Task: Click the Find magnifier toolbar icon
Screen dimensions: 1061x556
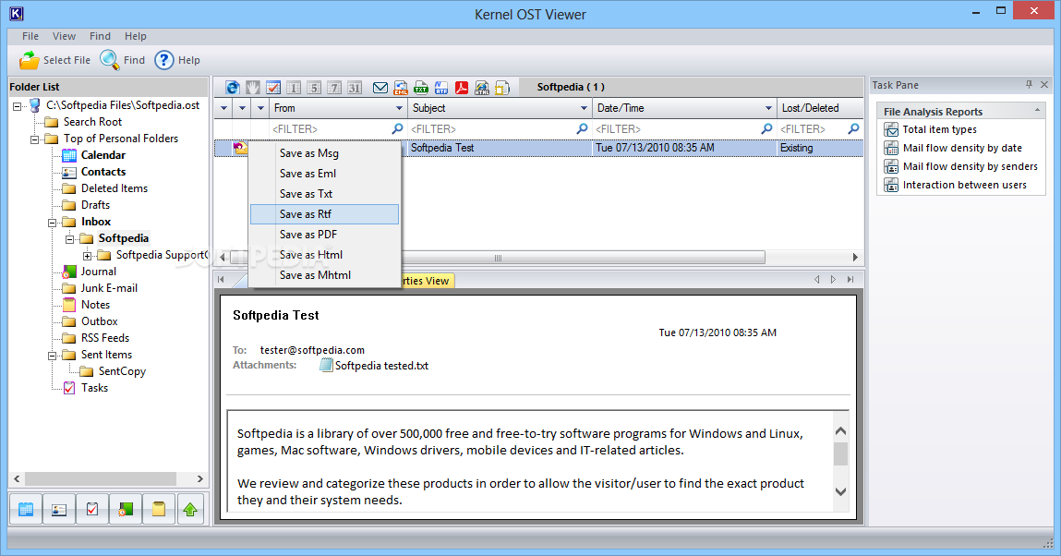Action: (x=110, y=59)
